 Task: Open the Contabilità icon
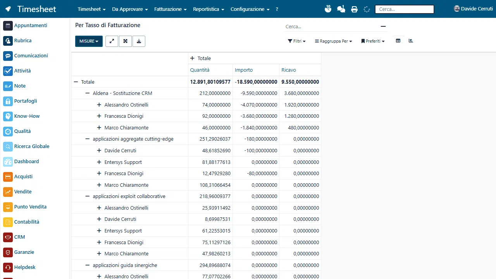[x=8, y=222]
